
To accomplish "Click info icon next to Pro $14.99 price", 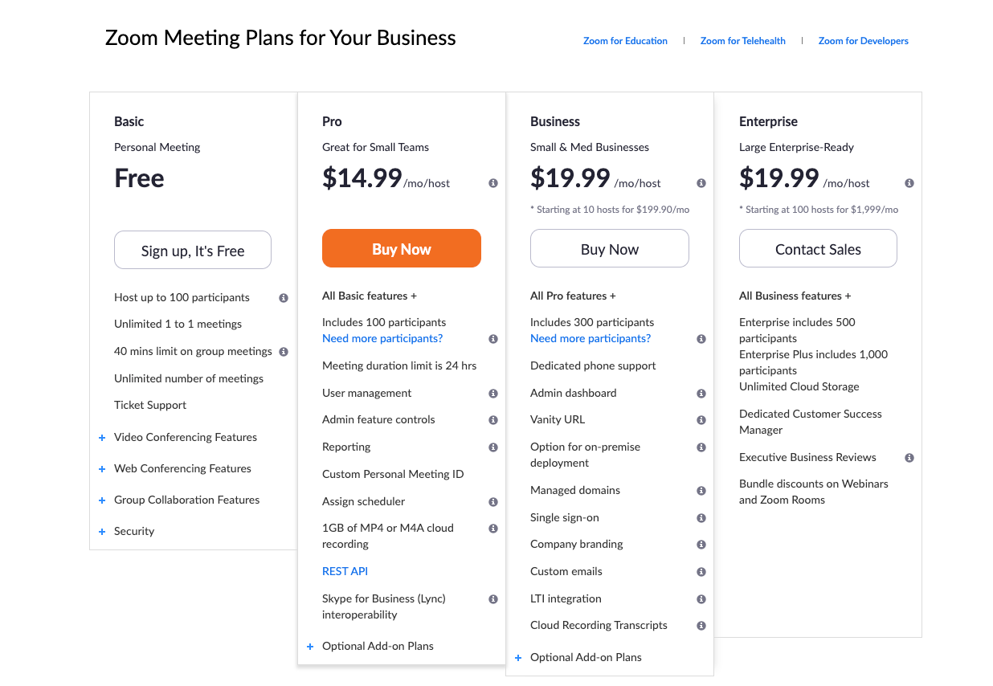I will coord(493,183).
